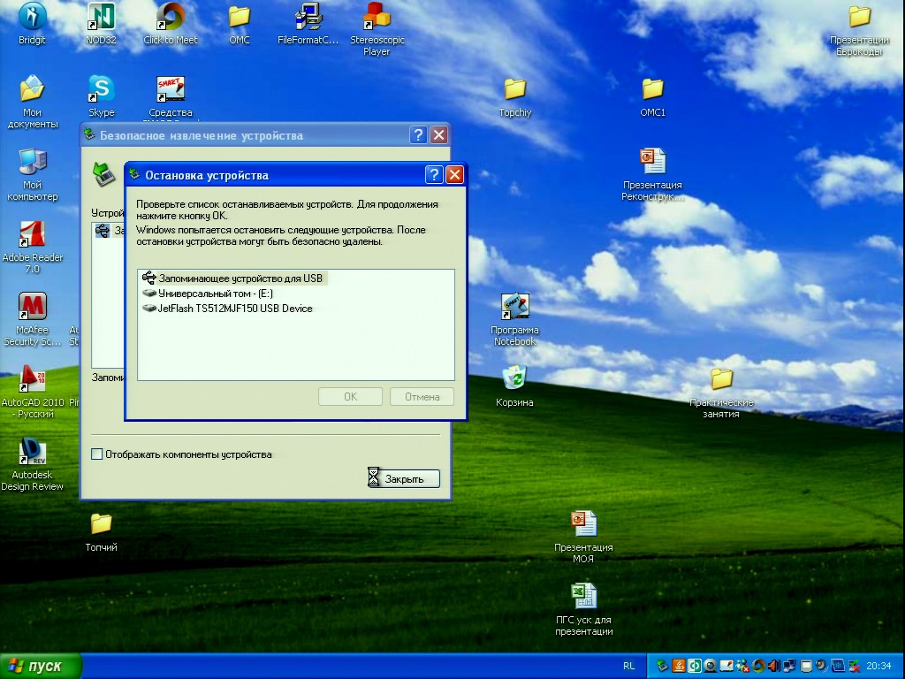
Task: Select the OMC1 folder
Action: pos(653,95)
